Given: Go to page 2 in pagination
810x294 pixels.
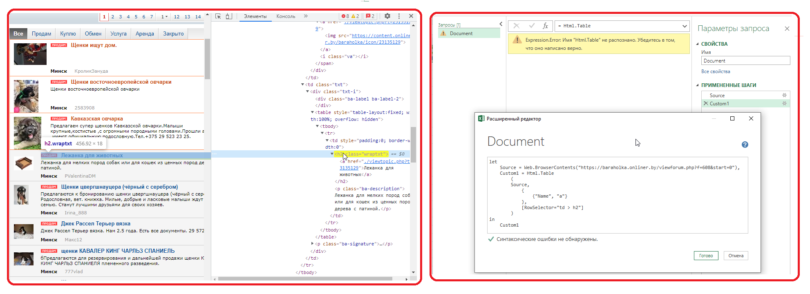Looking at the screenshot, I should tap(113, 17).
